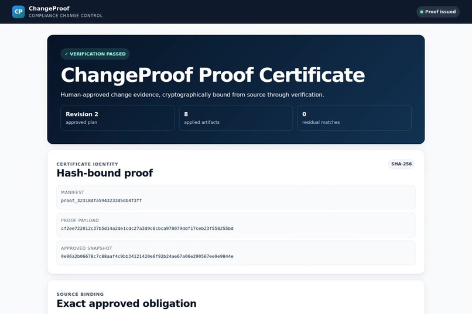Screen dimensions: 472x314
Task: Click the SOURCE BINDING label
Action: (x=80, y=294)
